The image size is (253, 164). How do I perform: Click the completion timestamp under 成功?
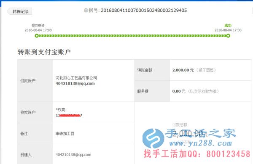(228, 30)
